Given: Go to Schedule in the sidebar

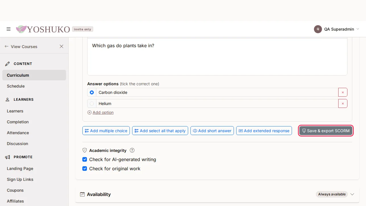Looking at the screenshot, I should click(34, 86).
